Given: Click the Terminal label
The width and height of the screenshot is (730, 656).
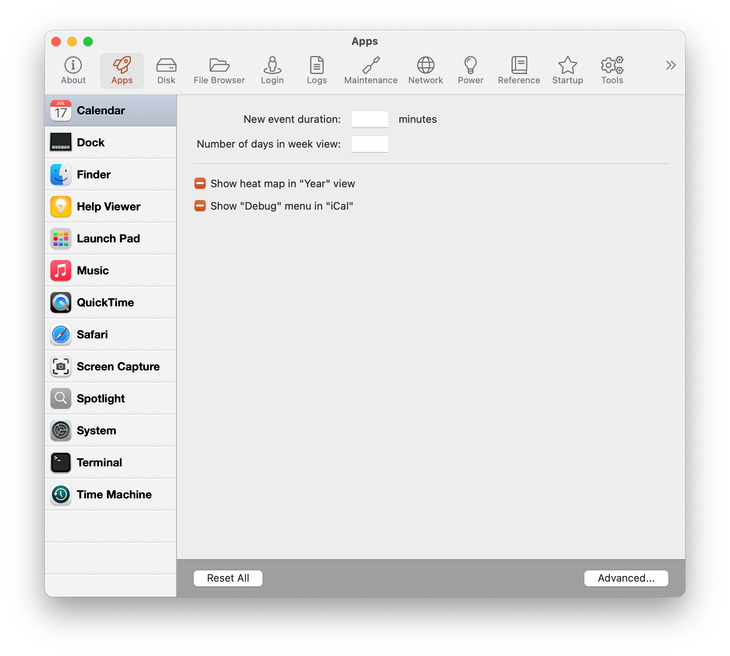Looking at the screenshot, I should point(99,462).
